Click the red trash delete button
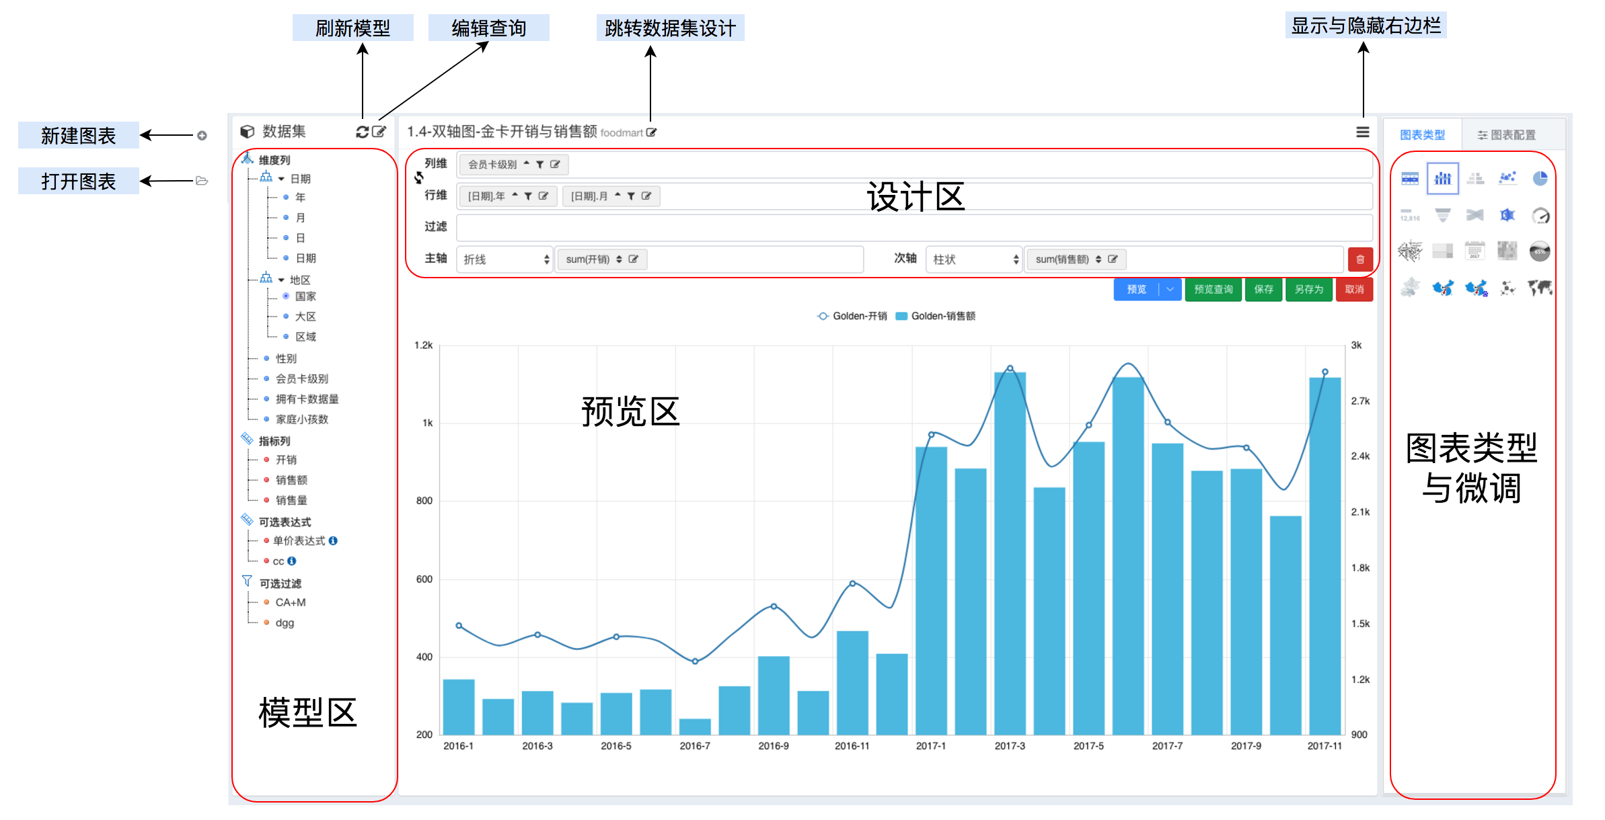This screenshot has width=1605, height=820. point(1360,259)
